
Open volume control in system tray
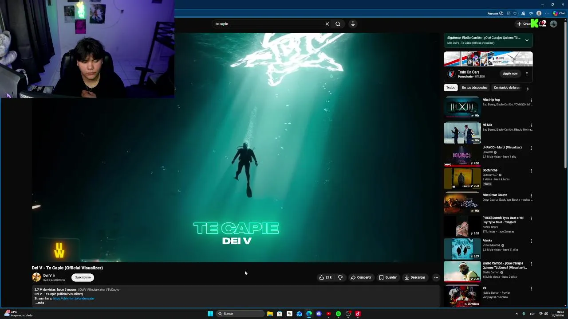(x=545, y=314)
